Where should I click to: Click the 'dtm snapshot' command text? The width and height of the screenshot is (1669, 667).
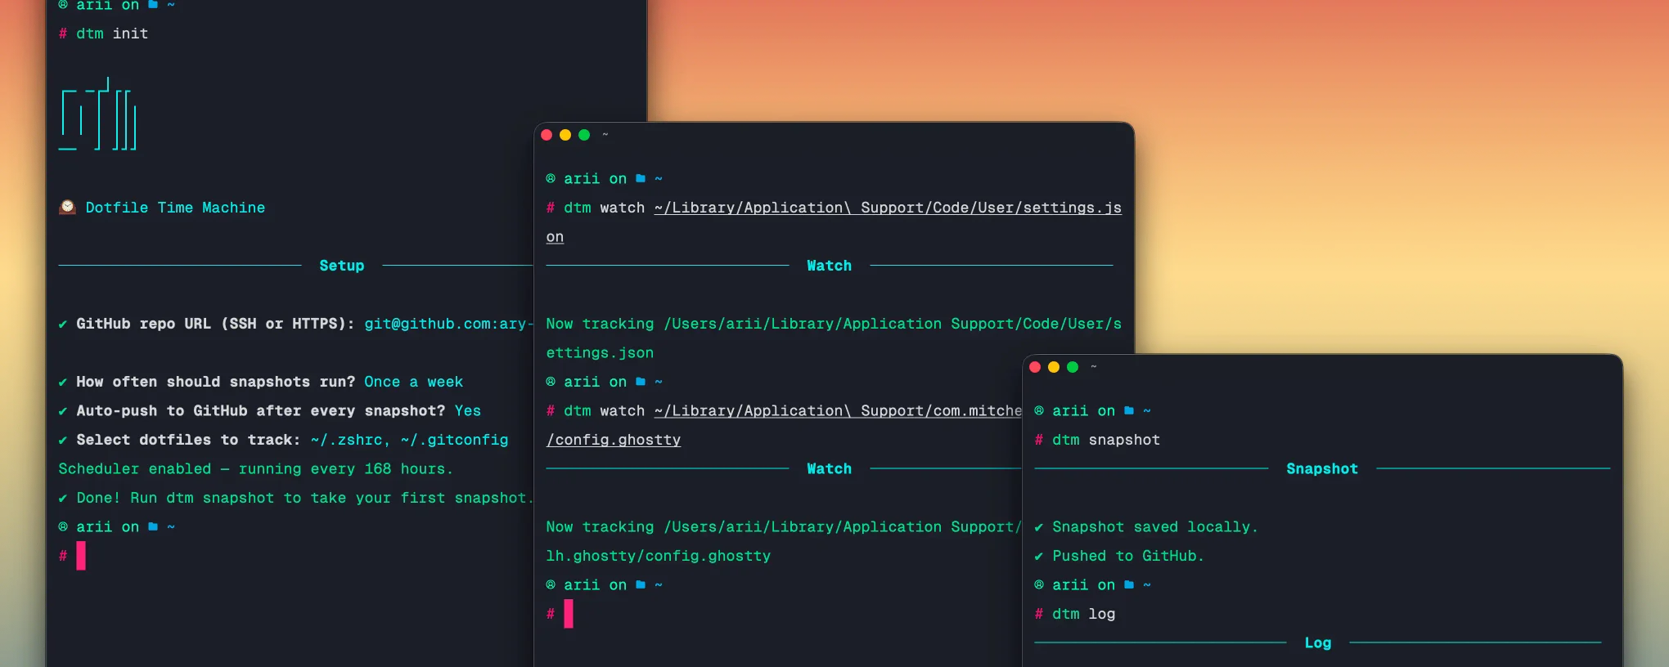(1106, 440)
